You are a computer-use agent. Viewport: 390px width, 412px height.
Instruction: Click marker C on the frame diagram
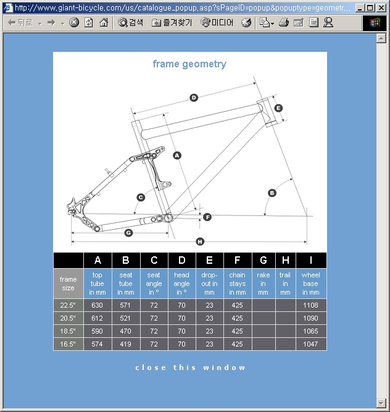[x=141, y=197]
